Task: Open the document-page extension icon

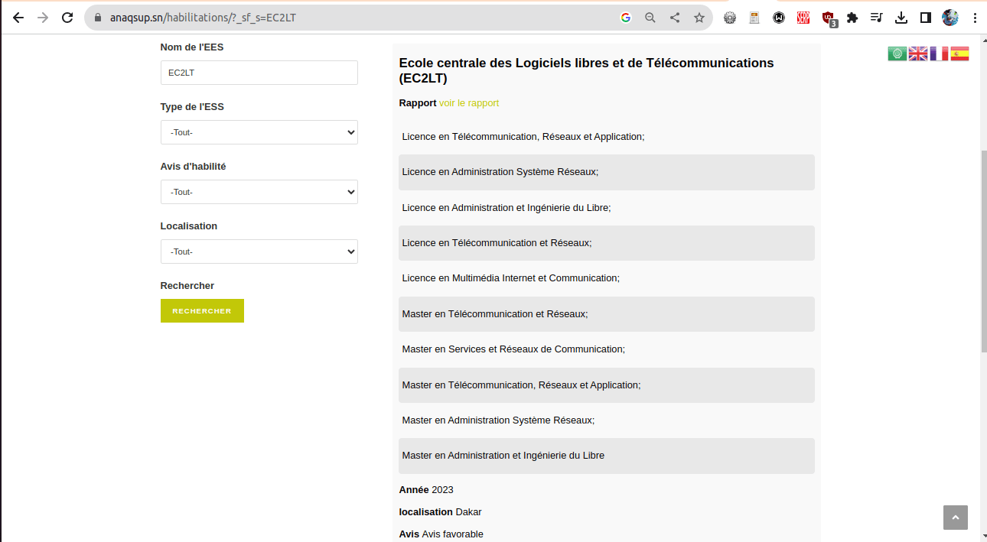Action: click(754, 18)
